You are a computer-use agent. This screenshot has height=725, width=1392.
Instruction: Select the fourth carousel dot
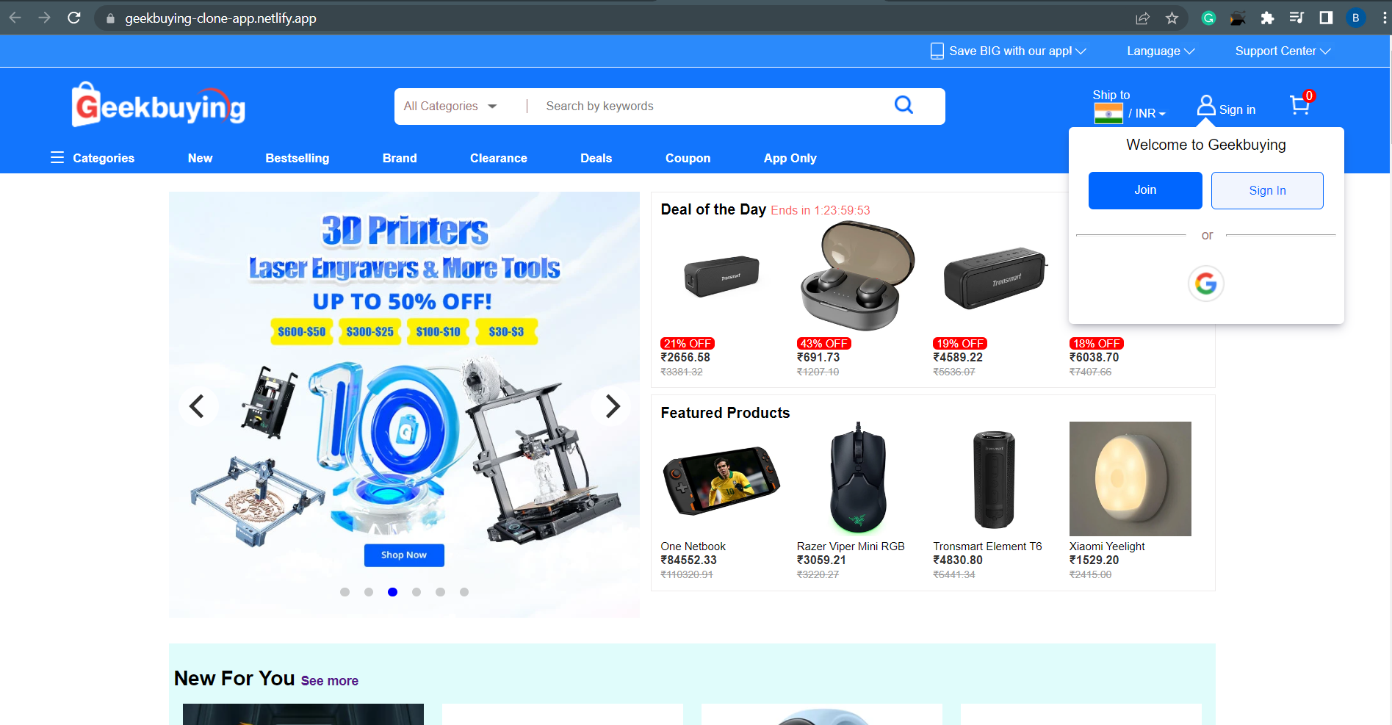click(x=416, y=592)
